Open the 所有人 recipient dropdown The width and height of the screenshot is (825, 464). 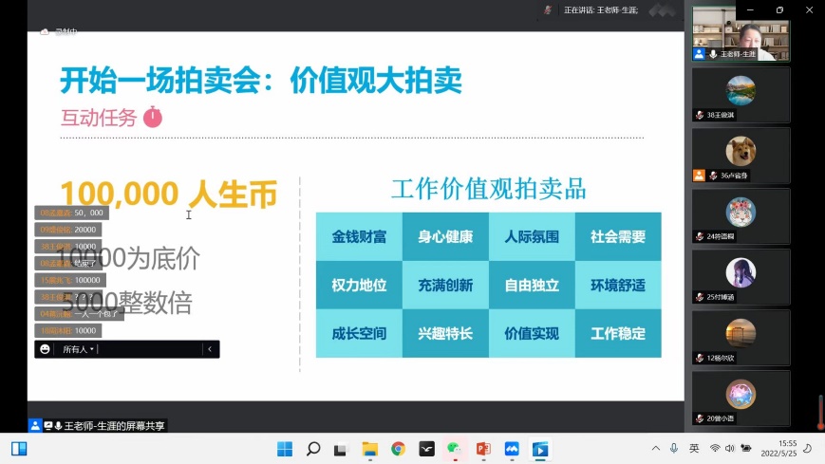point(78,349)
